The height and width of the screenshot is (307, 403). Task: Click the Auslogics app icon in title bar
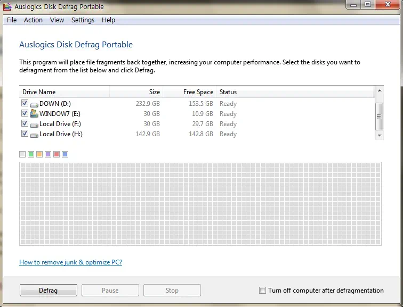click(x=7, y=6)
